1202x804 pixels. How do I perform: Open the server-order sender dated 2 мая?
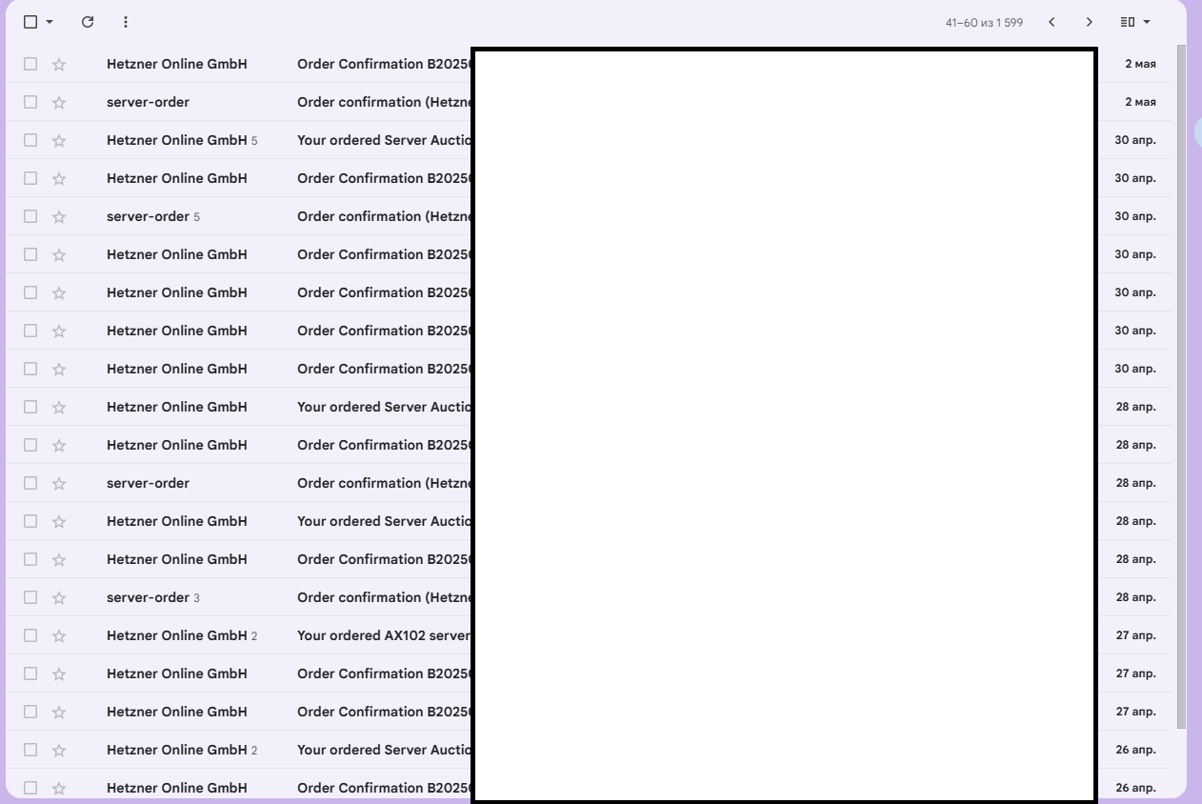click(x=148, y=102)
